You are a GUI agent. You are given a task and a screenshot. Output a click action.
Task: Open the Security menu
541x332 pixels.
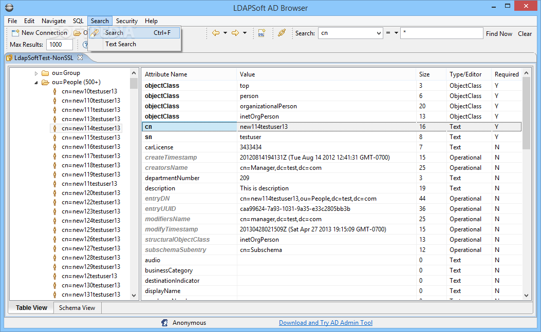(127, 21)
